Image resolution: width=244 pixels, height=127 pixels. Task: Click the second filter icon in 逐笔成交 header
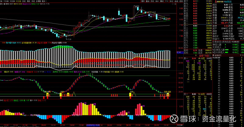point(242,55)
